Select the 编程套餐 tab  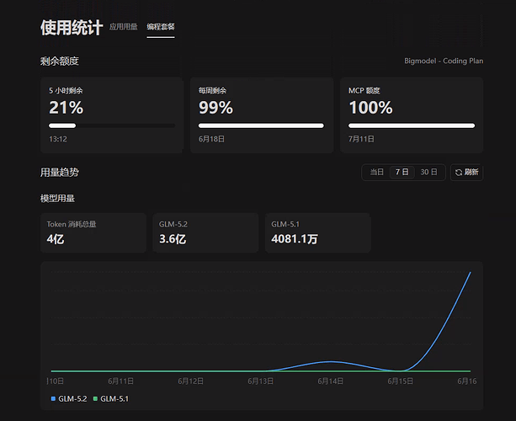(x=161, y=27)
